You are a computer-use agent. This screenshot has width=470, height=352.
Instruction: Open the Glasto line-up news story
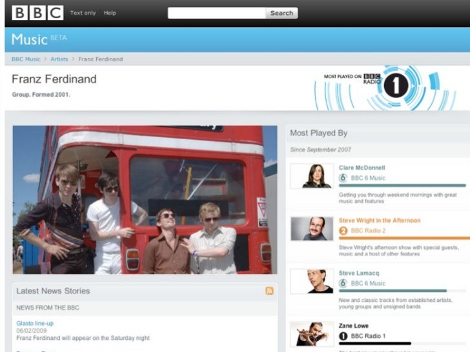click(x=35, y=323)
